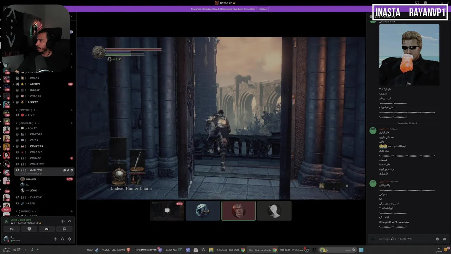Open GoXLR App from the taskbar

[174, 250]
